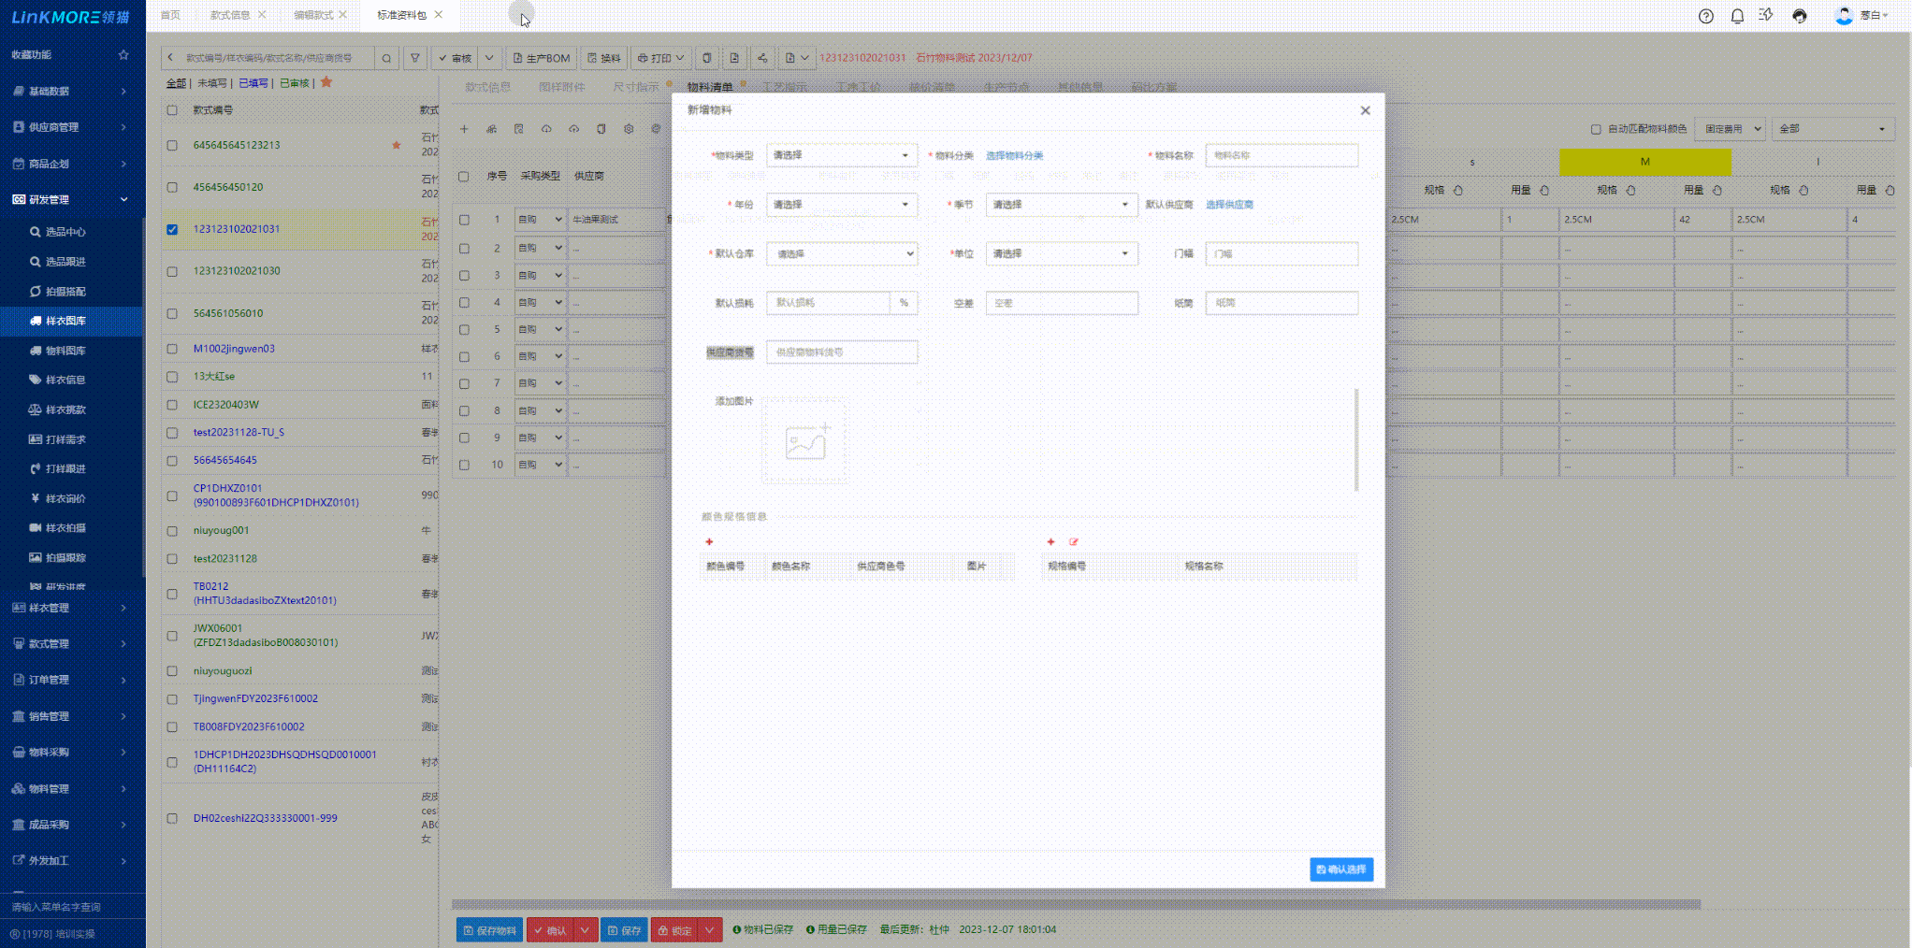Expand the 默认仓库 dropdown

[x=841, y=254]
